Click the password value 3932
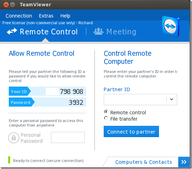Viewport: 192px width, 169px height. pyautogui.click(x=76, y=102)
